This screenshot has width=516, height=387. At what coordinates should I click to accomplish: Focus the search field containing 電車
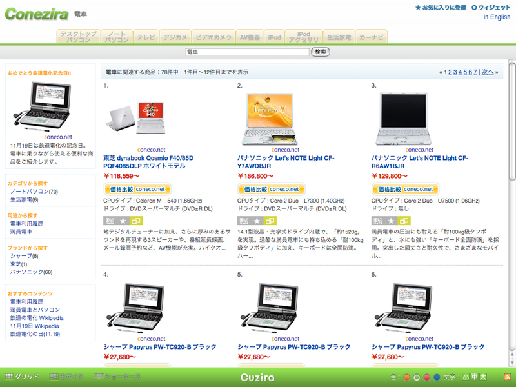click(x=248, y=52)
